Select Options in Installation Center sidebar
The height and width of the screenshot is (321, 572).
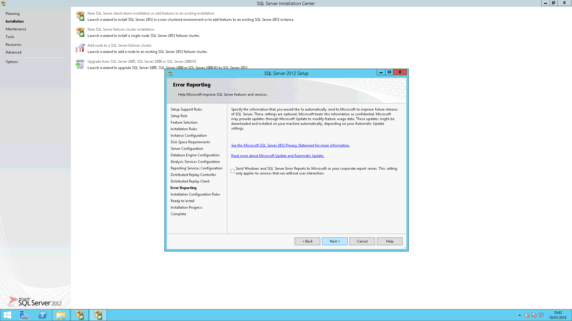(12, 62)
